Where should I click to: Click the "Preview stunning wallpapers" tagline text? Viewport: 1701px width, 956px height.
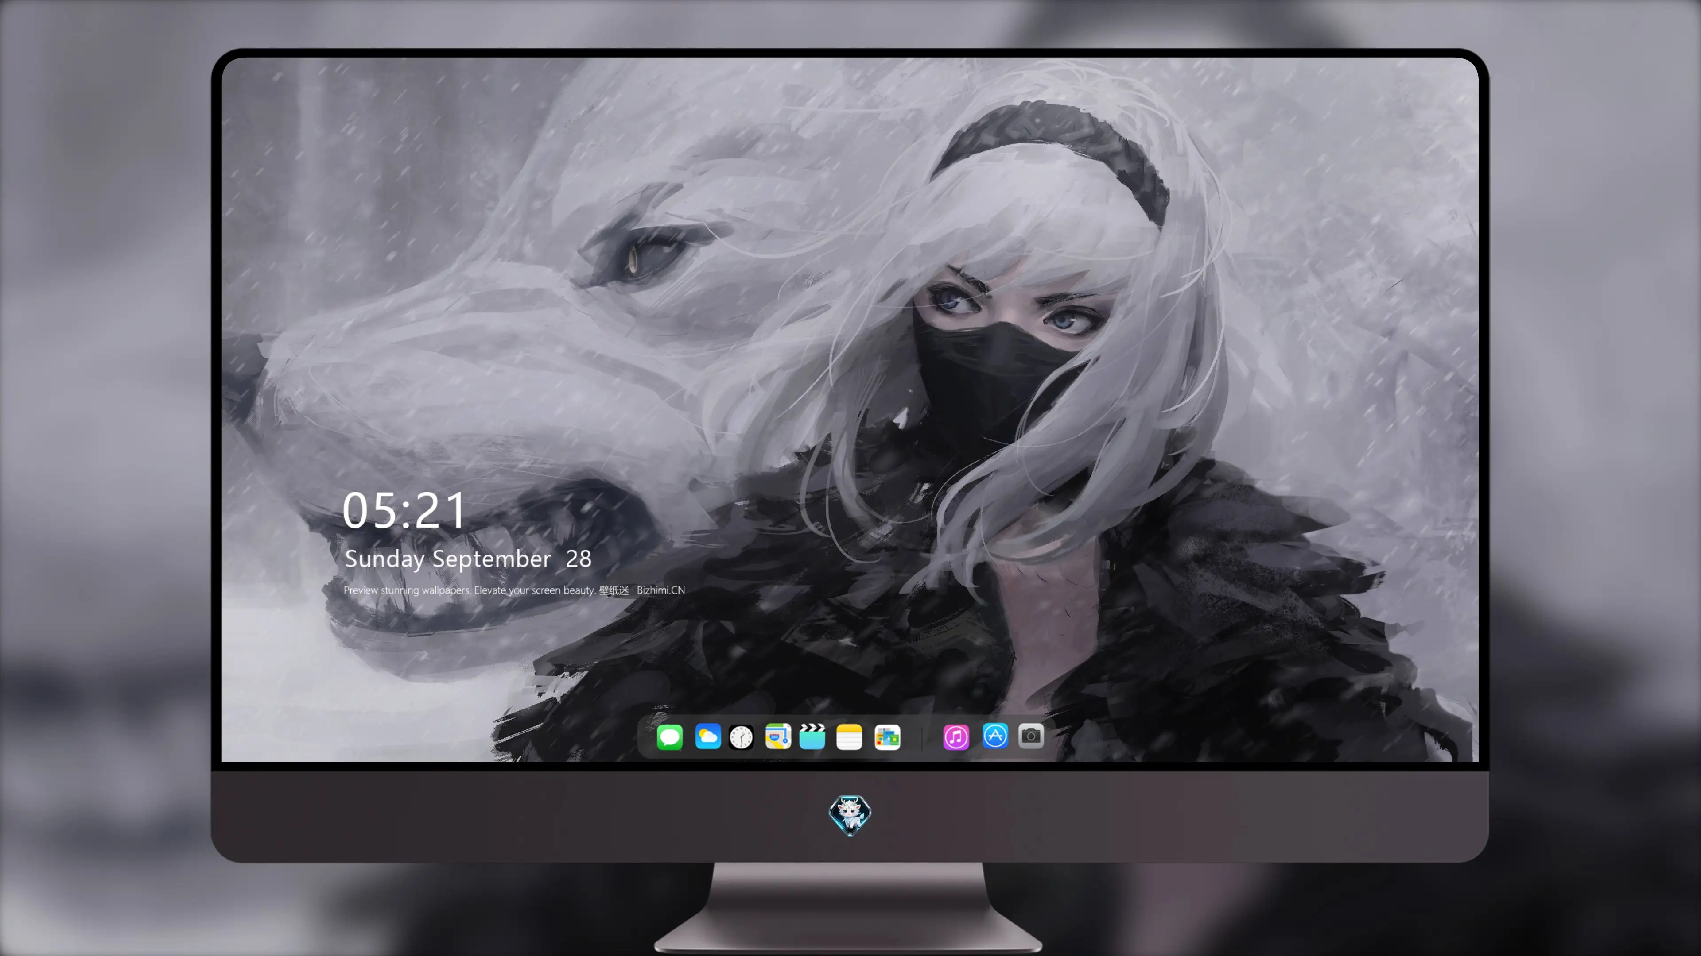tap(514, 590)
